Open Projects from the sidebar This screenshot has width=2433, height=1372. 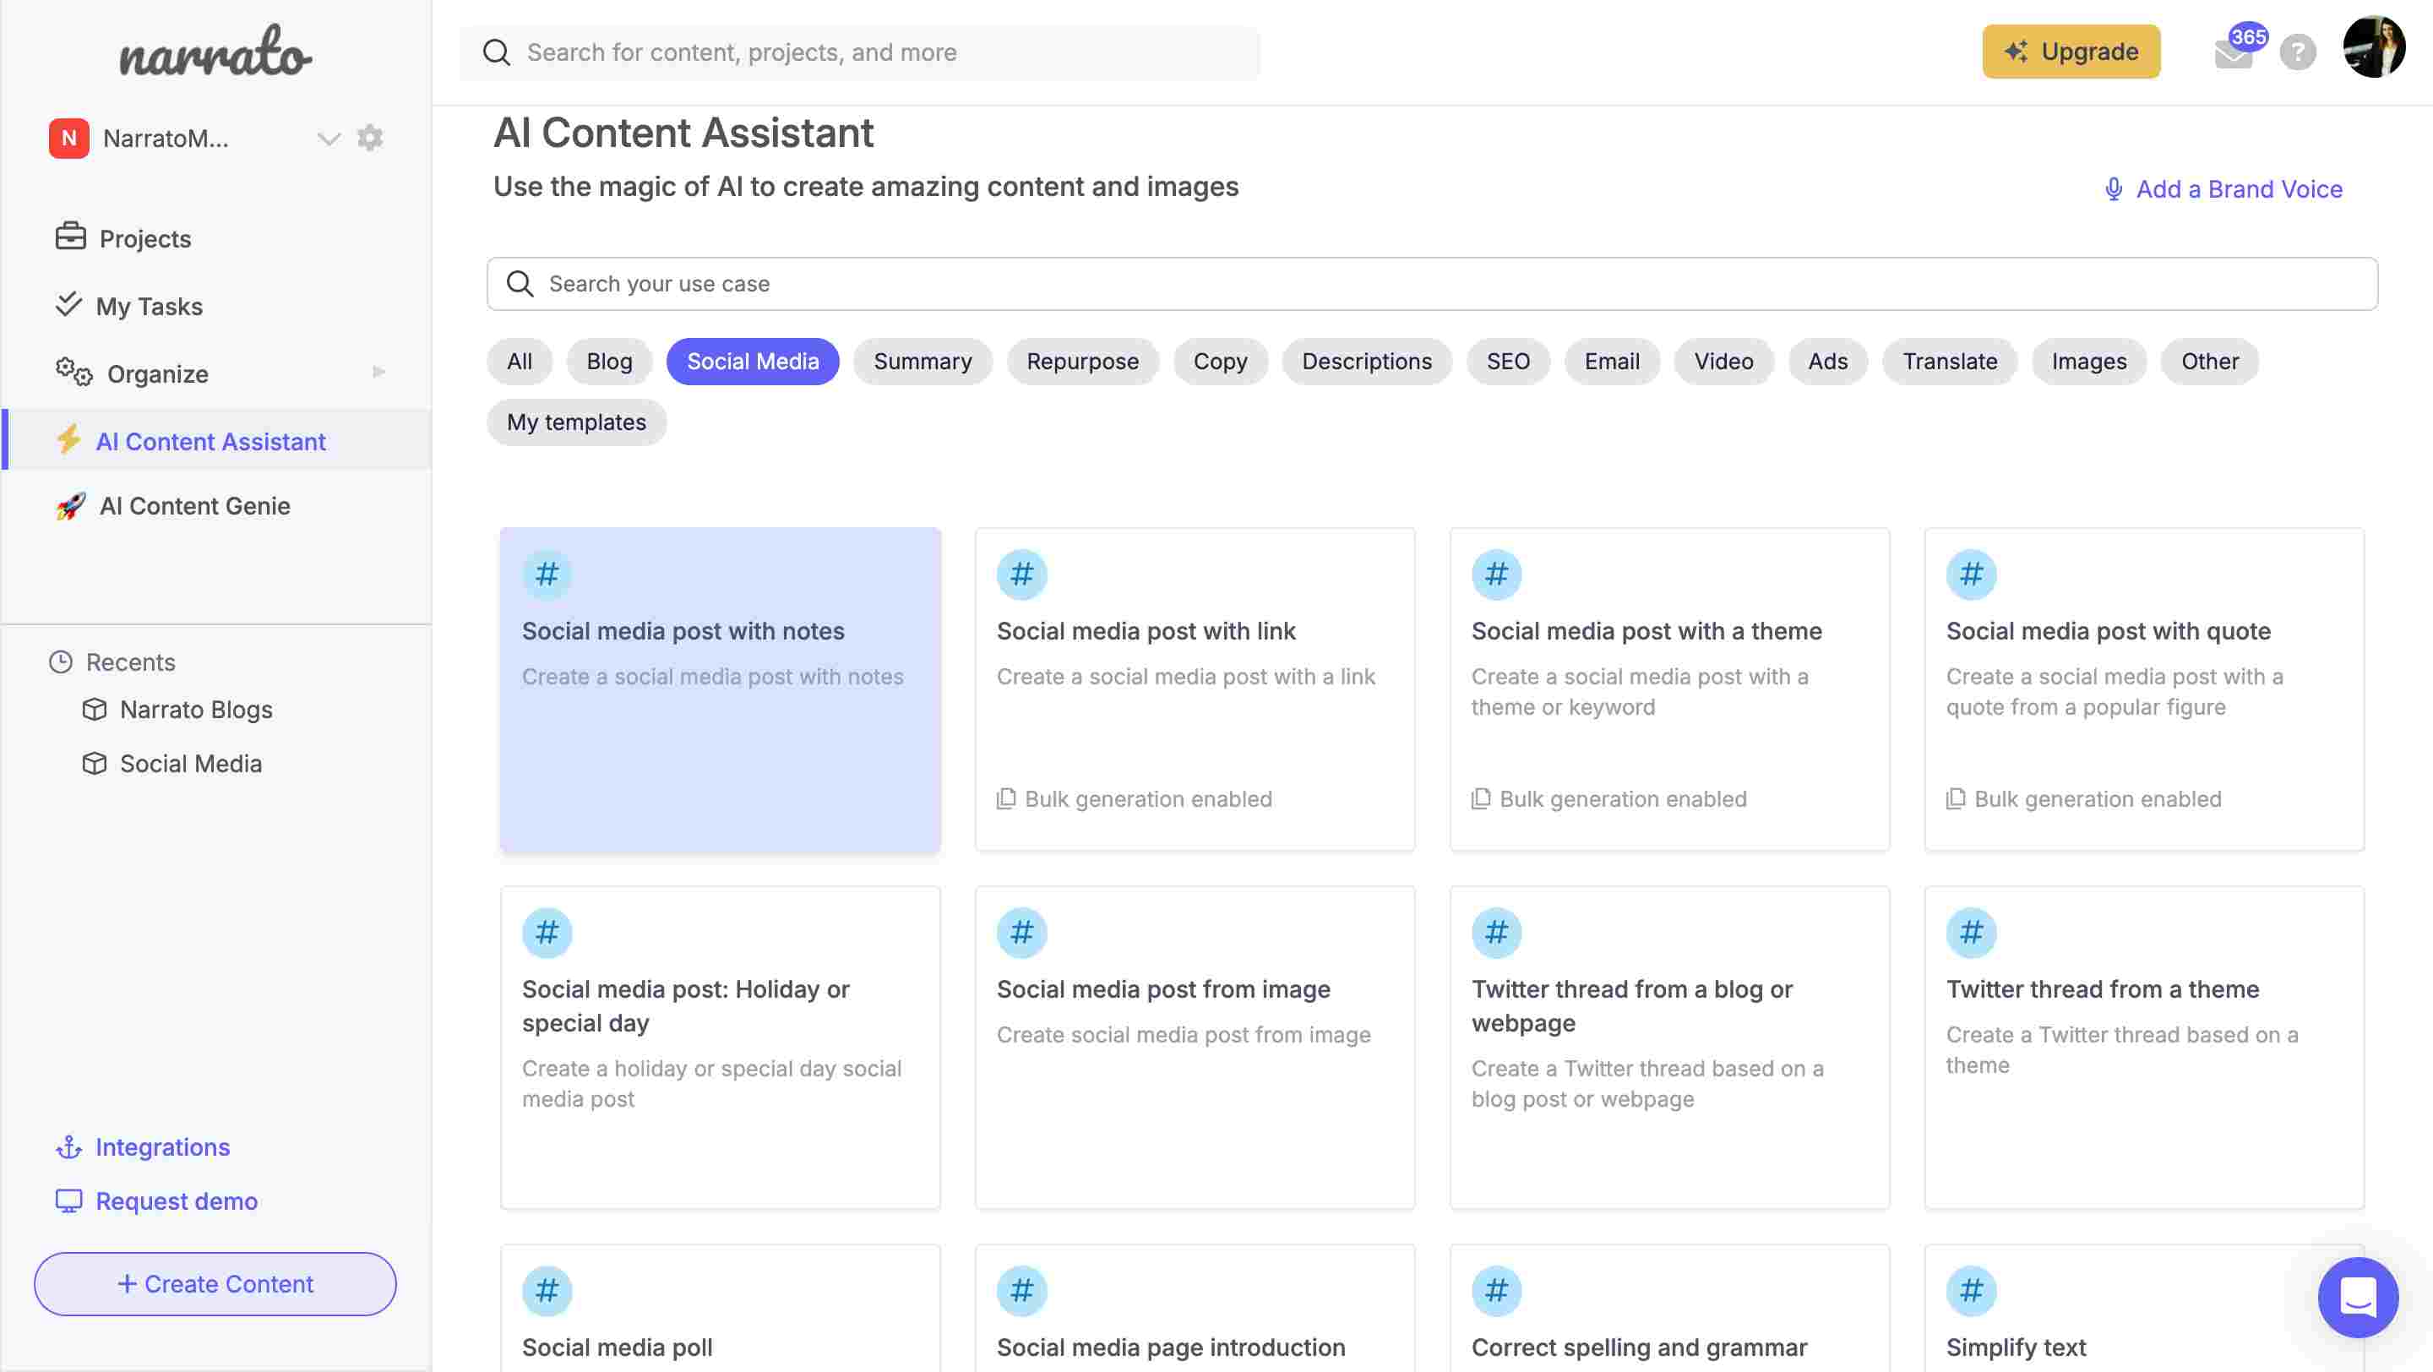[x=144, y=238]
